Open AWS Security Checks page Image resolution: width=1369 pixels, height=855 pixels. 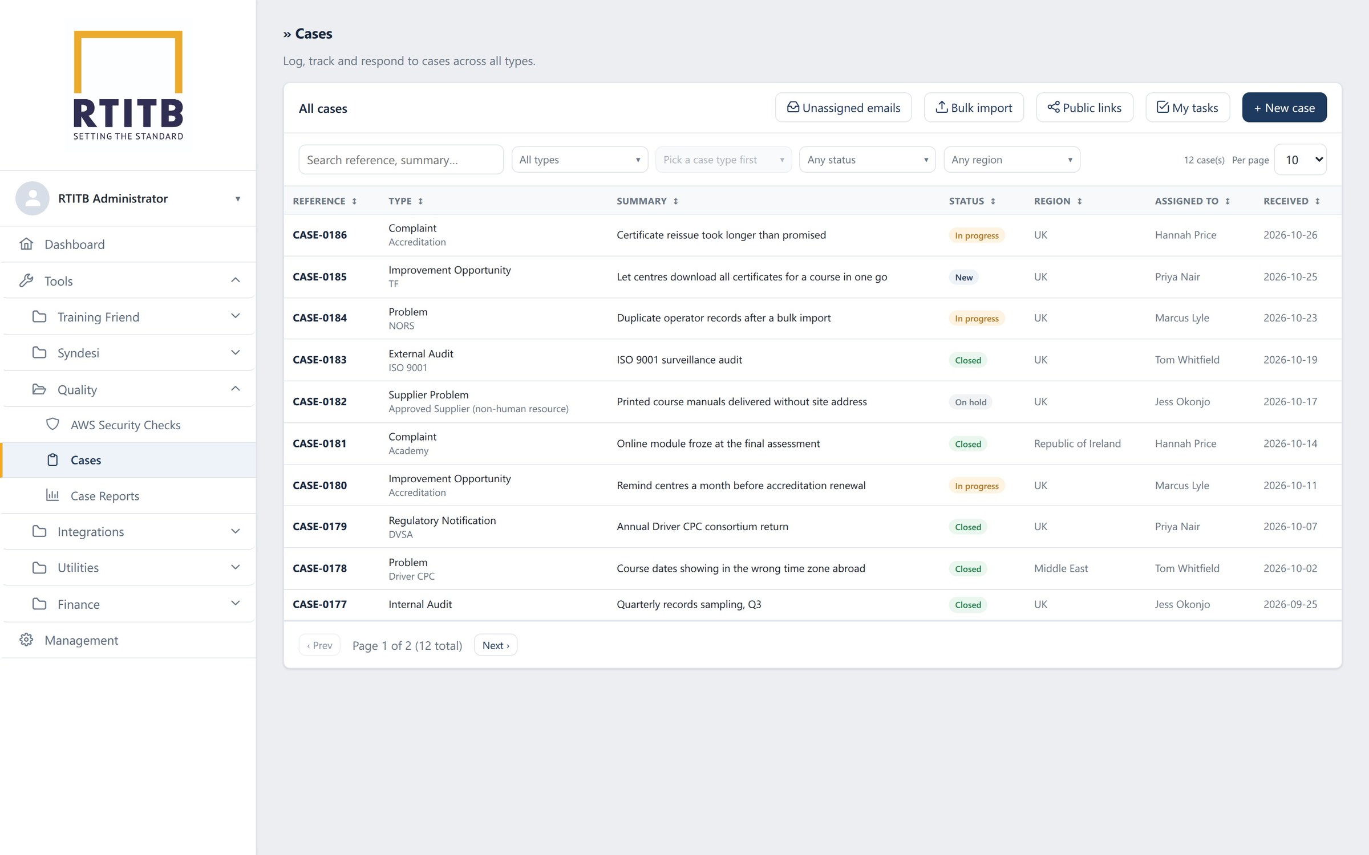tap(128, 425)
